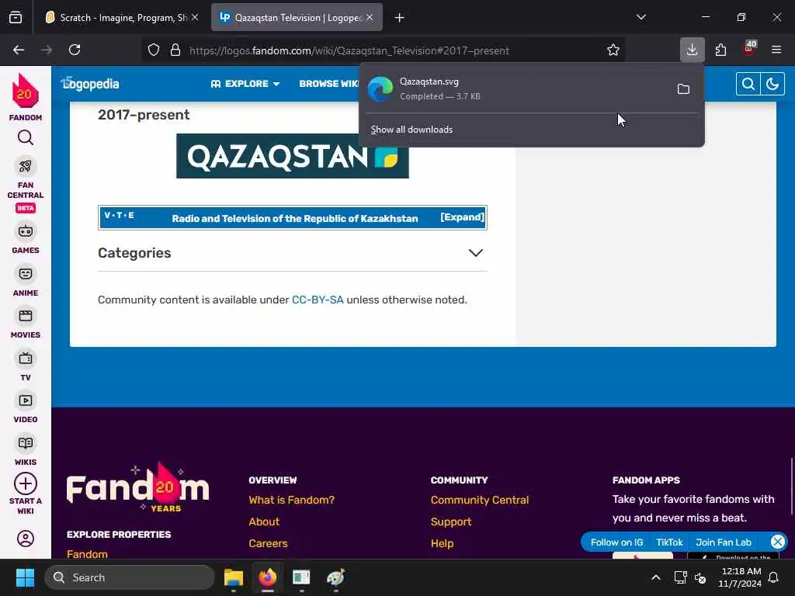Bookmark this page with the star icon
Image resolution: width=795 pixels, height=596 pixels.
coord(613,50)
